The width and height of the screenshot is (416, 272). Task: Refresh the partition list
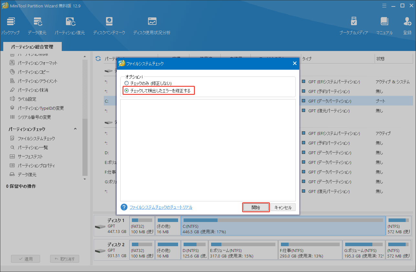(x=98, y=59)
